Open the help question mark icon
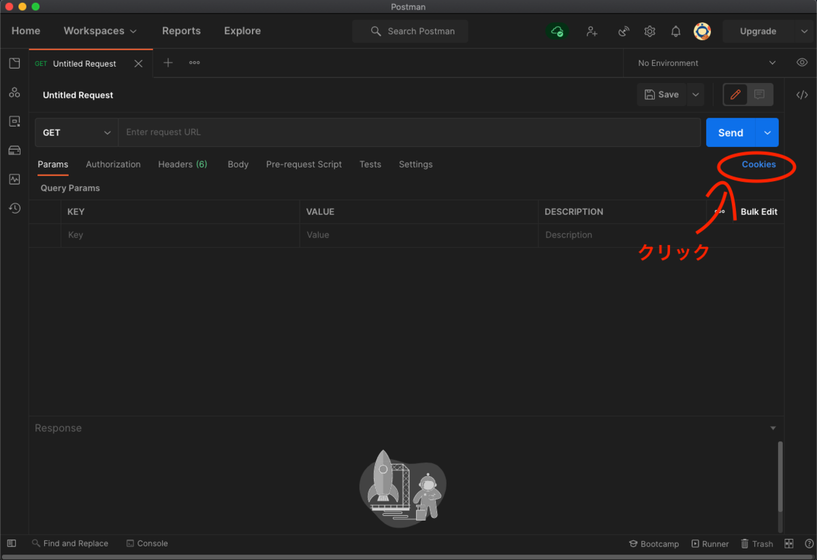 (809, 544)
